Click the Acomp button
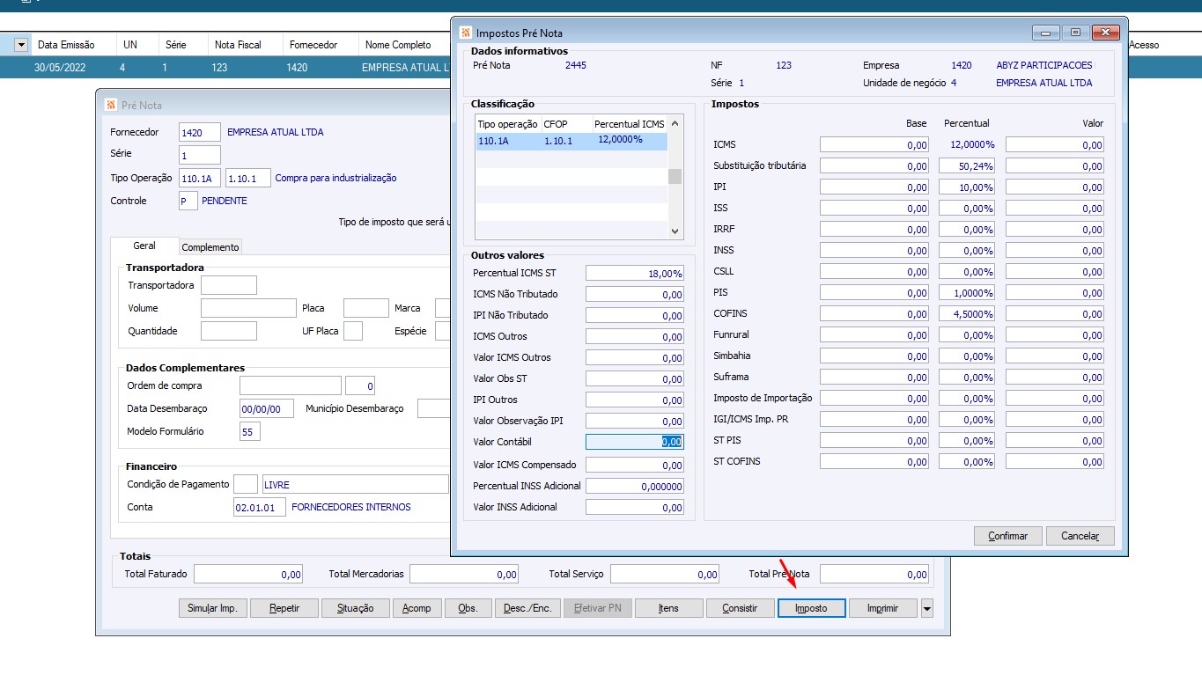The width and height of the screenshot is (1202, 675). [x=417, y=608]
